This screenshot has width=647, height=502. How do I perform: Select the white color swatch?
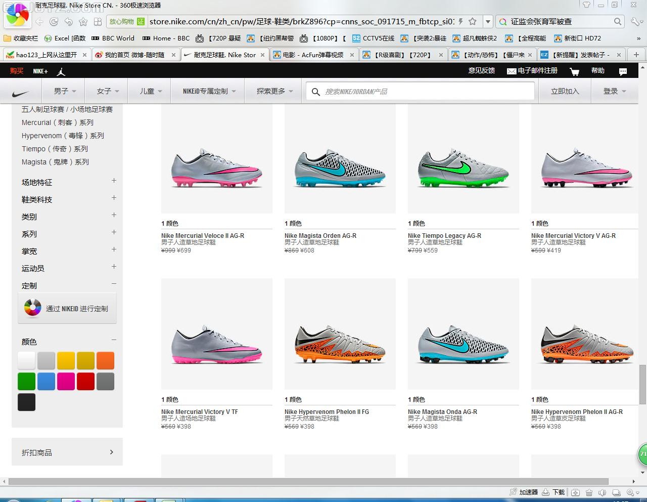(x=26, y=360)
